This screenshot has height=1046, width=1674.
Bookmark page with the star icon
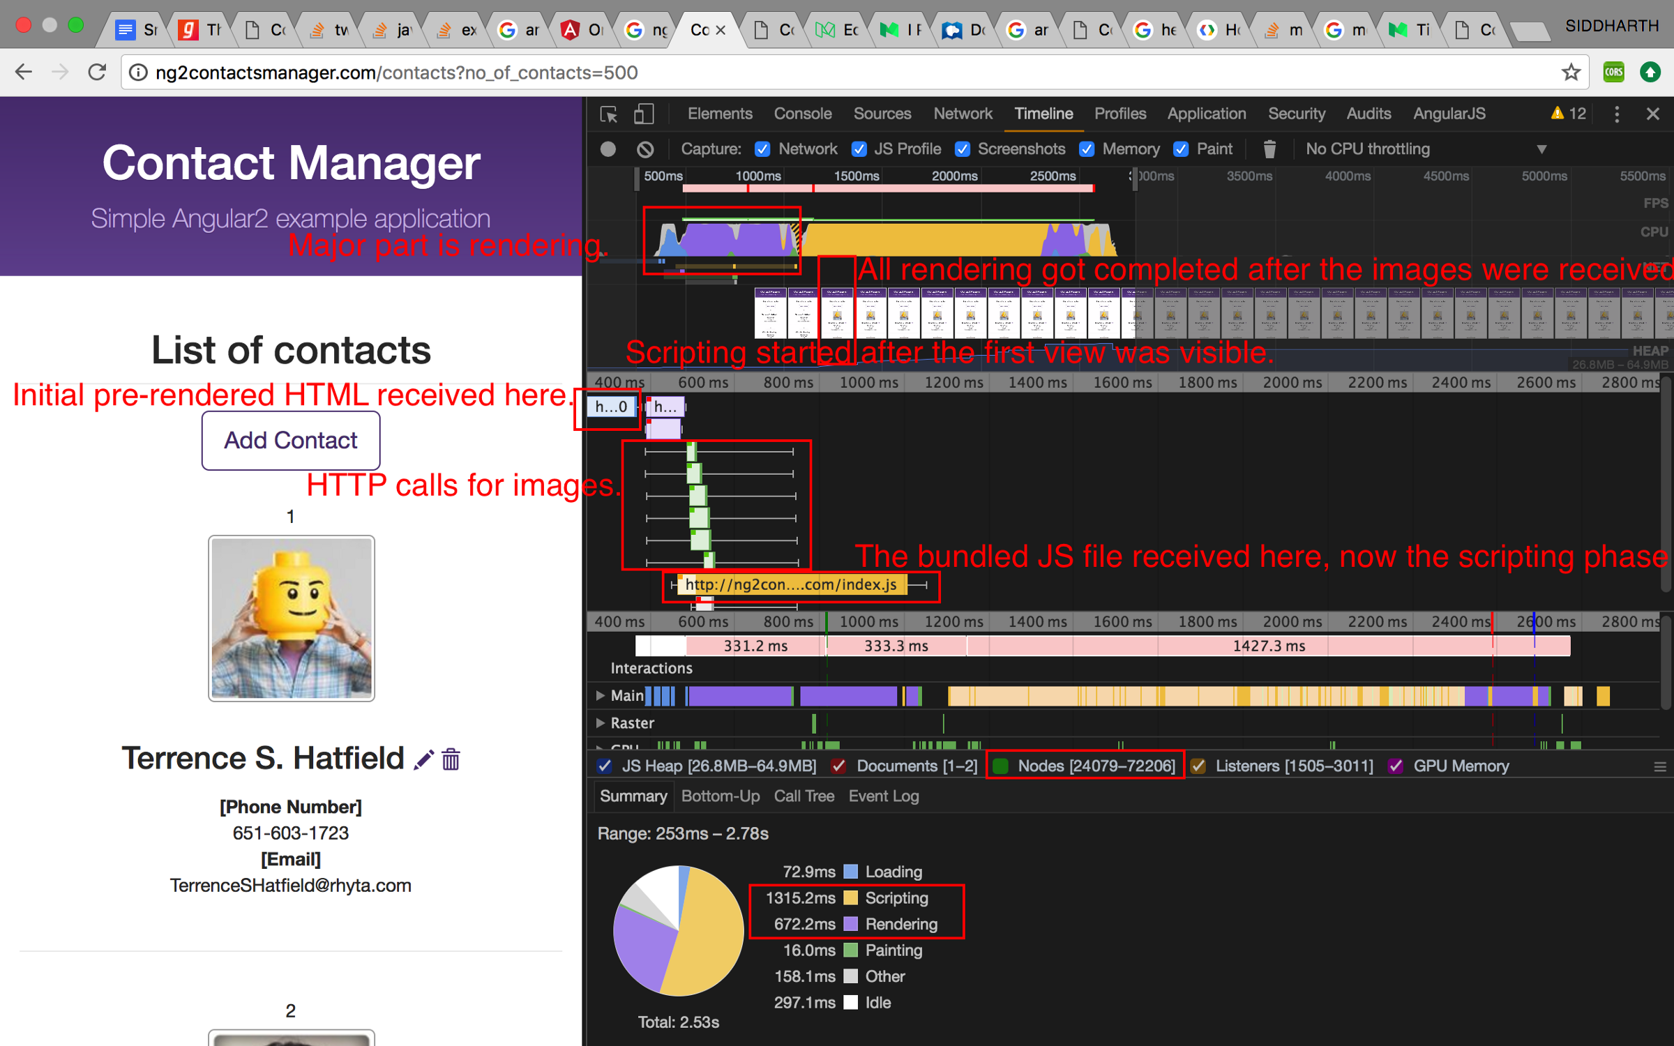point(1571,73)
